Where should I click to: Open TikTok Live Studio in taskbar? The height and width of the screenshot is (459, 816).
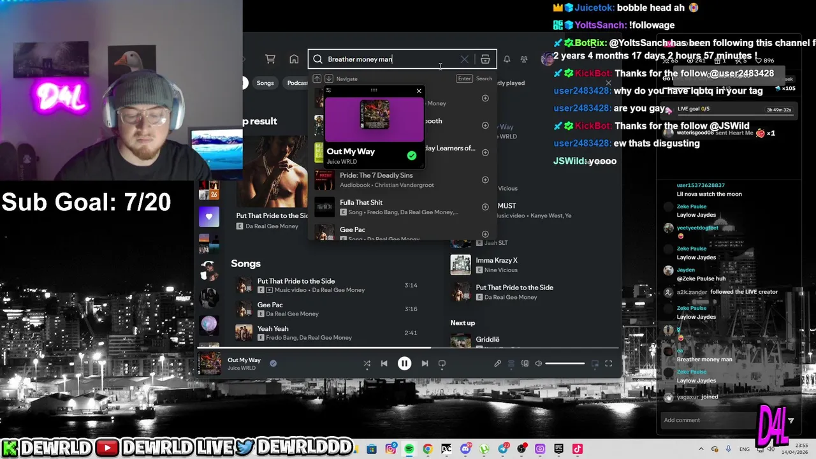point(578,449)
